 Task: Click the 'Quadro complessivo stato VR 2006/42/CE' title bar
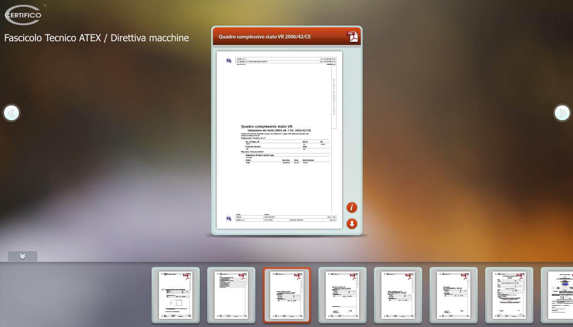(x=265, y=37)
